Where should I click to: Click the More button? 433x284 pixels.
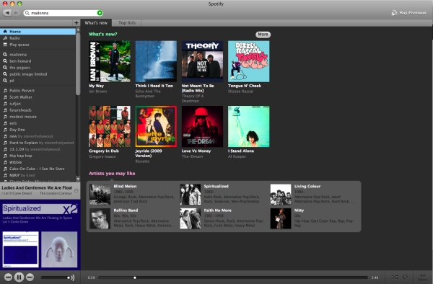point(263,35)
